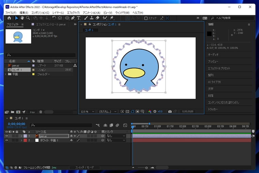
Task: Activate the Type (T) tool
Action: coord(79,18)
